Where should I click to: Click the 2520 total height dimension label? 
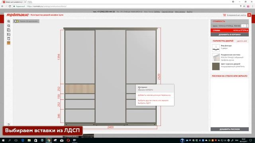(x=159, y=77)
